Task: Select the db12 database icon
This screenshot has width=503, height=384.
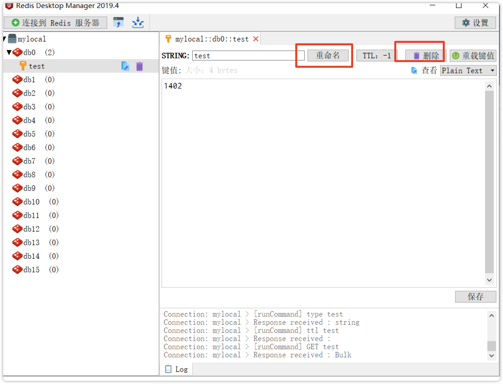Action: (x=17, y=229)
